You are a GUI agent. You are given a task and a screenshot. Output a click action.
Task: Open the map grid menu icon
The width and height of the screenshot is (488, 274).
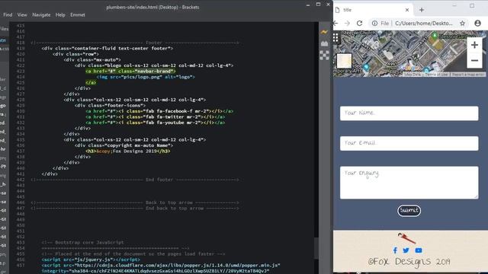(335, 37)
